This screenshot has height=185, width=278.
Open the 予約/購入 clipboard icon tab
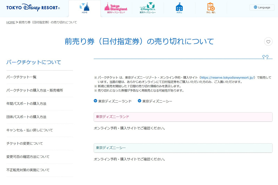click(211, 8)
